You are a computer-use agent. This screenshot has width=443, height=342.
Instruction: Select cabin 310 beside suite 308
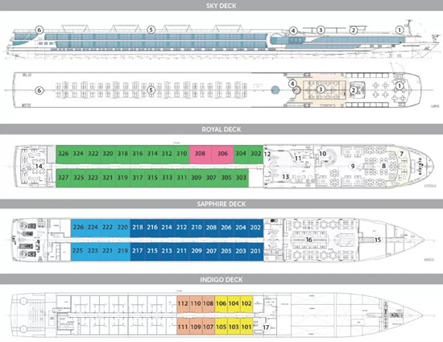182,154
